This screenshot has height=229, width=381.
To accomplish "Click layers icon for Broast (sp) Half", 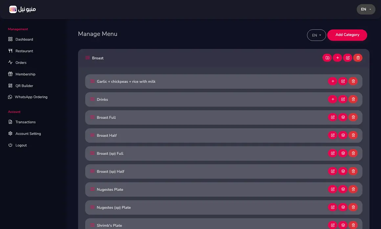I will pyautogui.click(x=343, y=171).
